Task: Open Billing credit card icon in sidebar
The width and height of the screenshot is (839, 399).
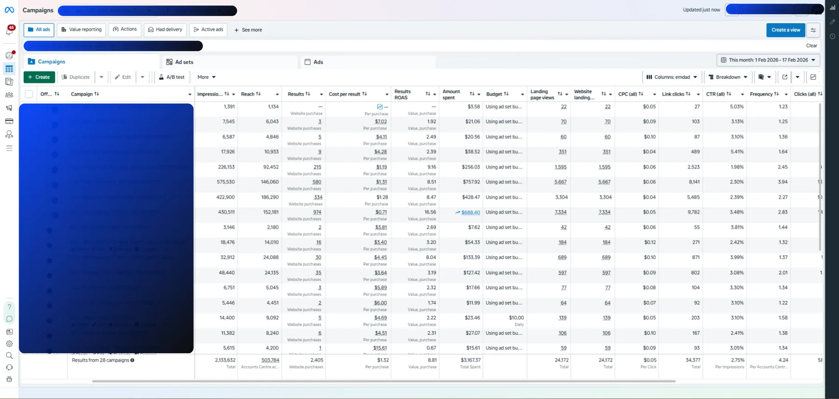Action: [9, 121]
